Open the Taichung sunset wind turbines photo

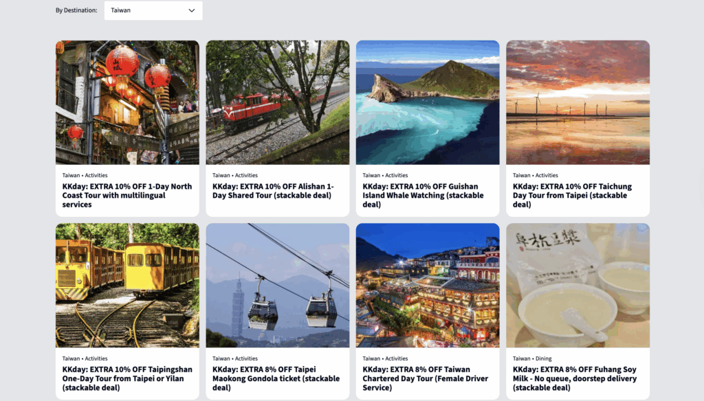tap(577, 103)
